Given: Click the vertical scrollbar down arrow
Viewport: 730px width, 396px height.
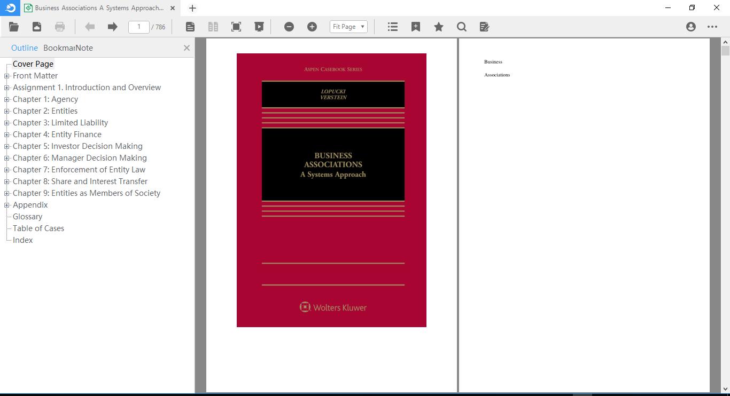Looking at the screenshot, I should pyautogui.click(x=725, y=389).
